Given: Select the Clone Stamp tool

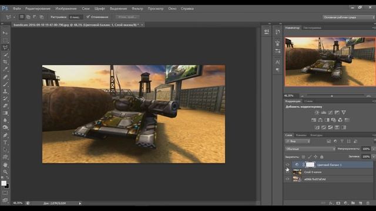Looking at the screenshot, I should pyautogui.click(x=5, y=91).
